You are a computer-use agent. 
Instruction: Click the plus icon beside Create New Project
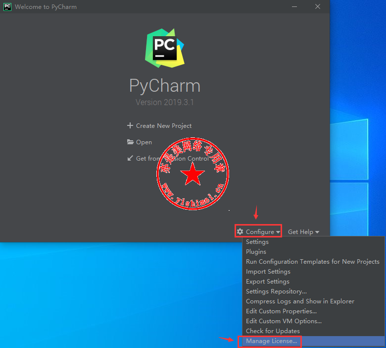click(130, 125)
